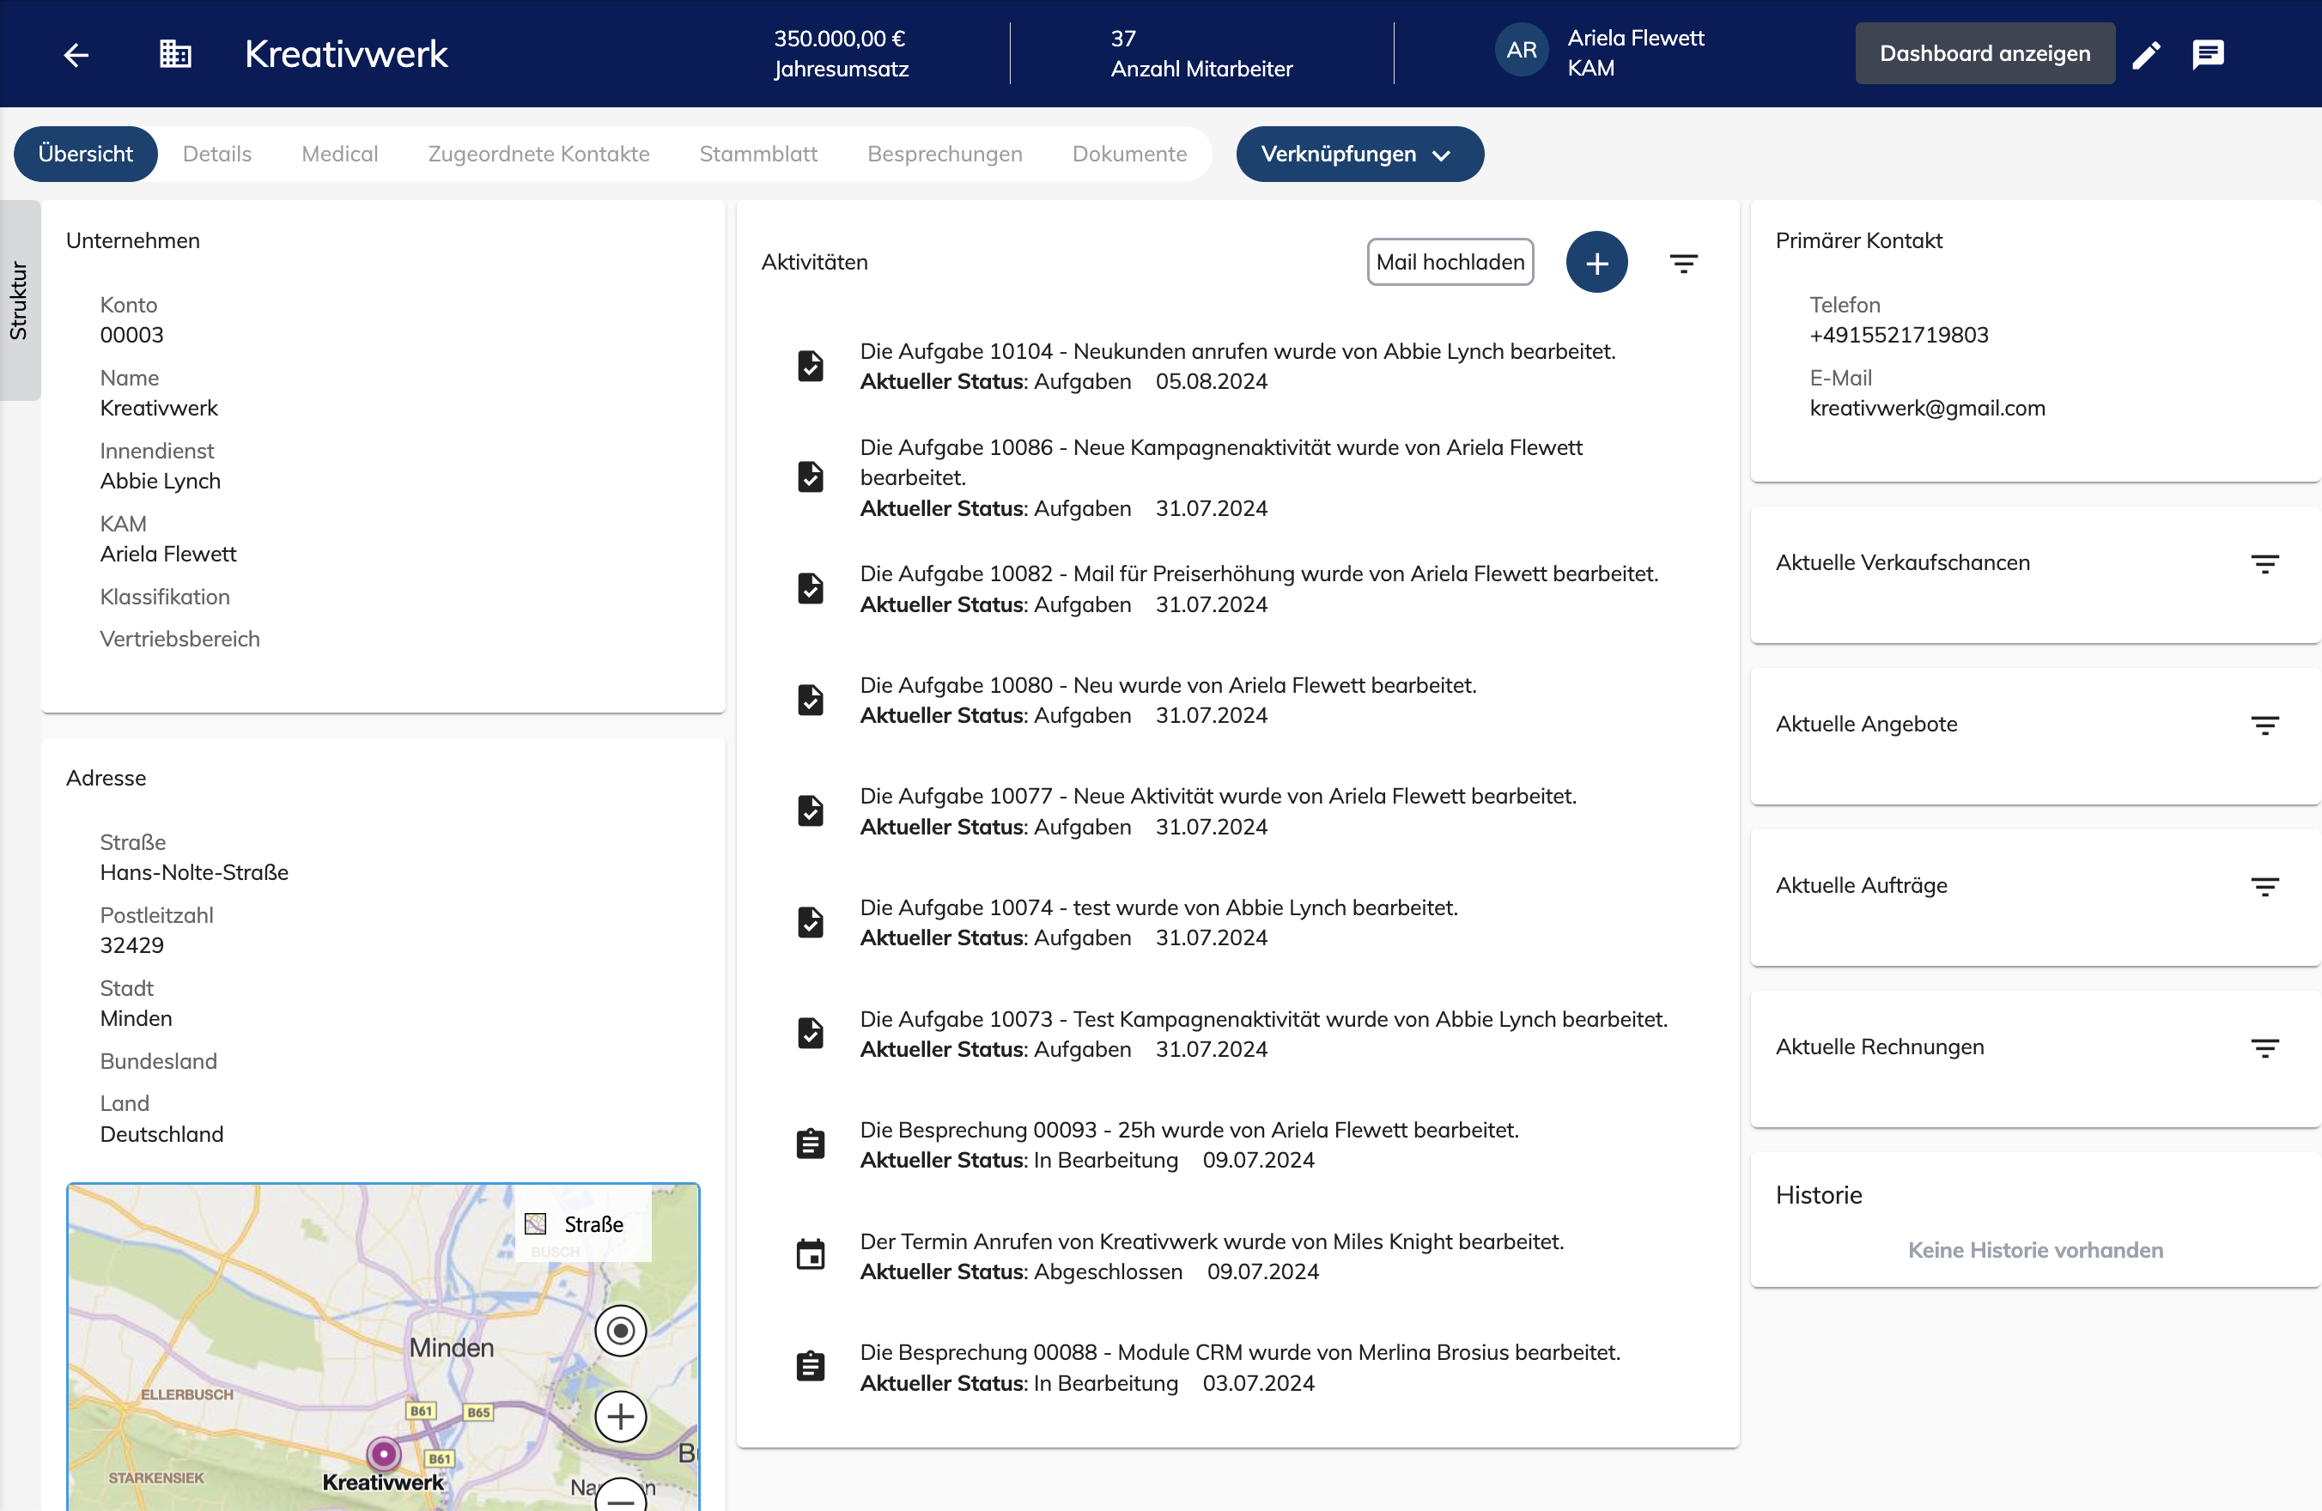Open activity Aufgabe 10077 Neue Aktivität
The width and height of the screenshot is (2322, 1511).
[1219, 810]
